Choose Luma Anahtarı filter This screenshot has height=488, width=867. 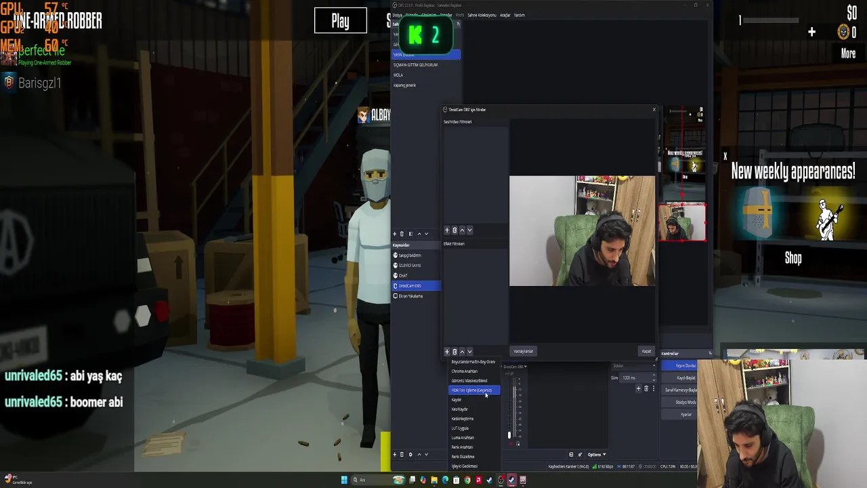[473, 438]
